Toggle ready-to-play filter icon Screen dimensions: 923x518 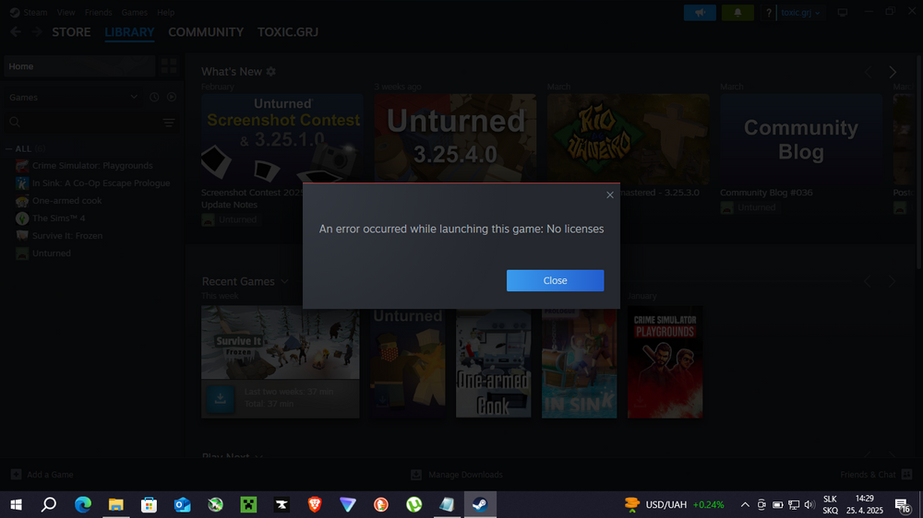click(x=172, y=97)
